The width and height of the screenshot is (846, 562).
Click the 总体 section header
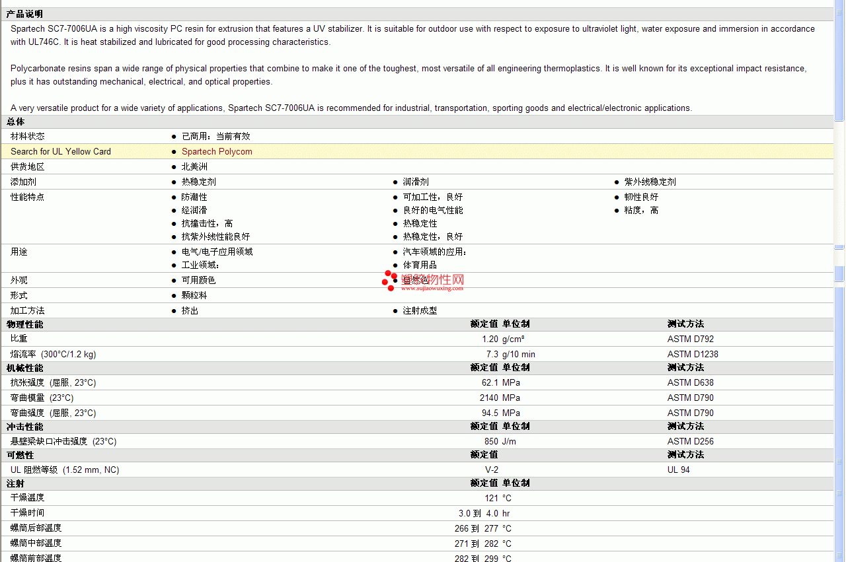15,122
